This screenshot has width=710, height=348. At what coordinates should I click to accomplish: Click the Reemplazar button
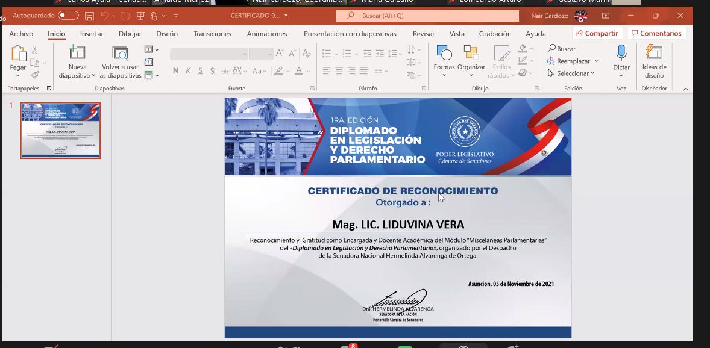pos(569,61)
